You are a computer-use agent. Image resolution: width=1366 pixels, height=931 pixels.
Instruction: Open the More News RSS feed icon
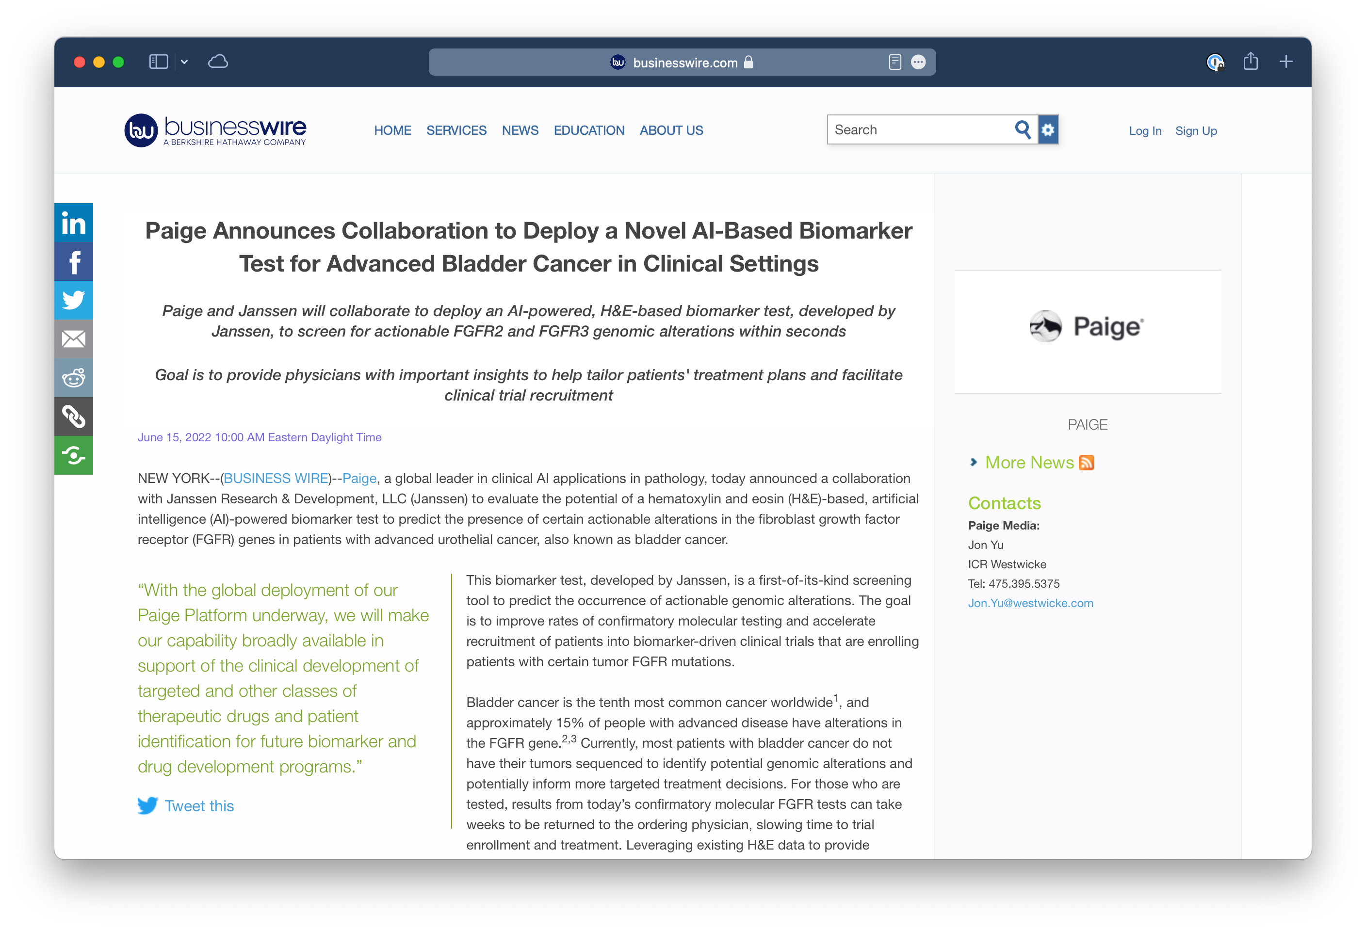pos(1086,463)
